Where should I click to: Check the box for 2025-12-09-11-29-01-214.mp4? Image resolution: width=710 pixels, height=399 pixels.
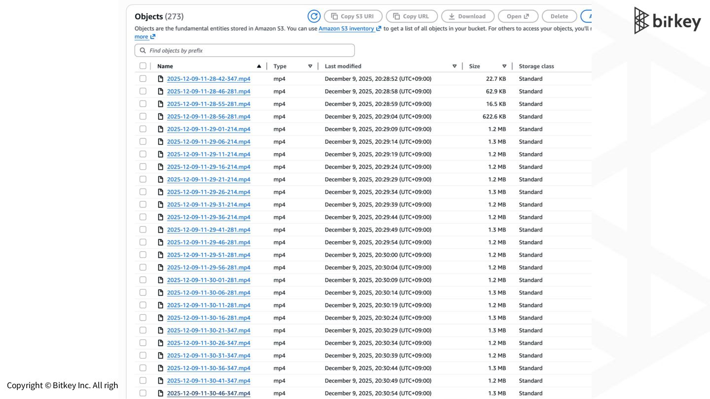(x=143, y=129)
